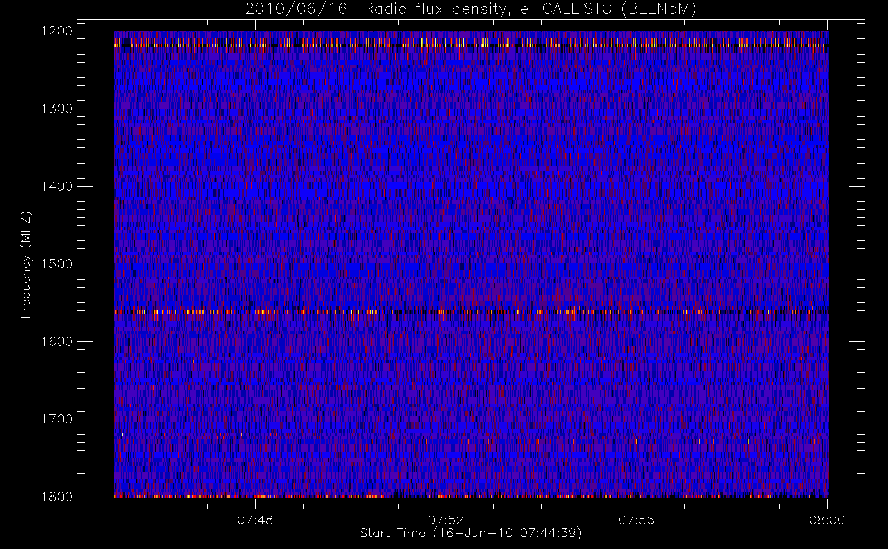The image size is (888, 549).
Task: Click the 07:48 time tick label
Action: pyautogui.click(x=255, y=520)
